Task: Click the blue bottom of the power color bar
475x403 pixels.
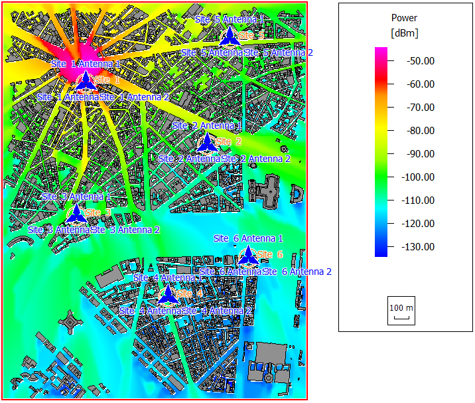Action: pos(381,252)
